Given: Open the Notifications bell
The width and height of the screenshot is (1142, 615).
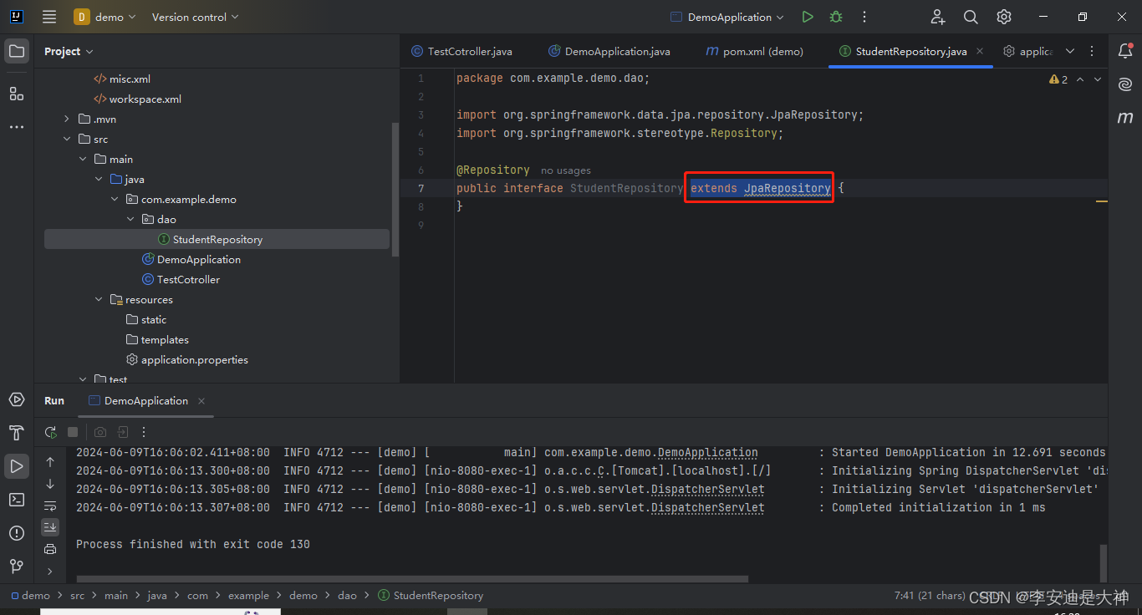Looking at the screenshot, I should tap(1125, 51).
